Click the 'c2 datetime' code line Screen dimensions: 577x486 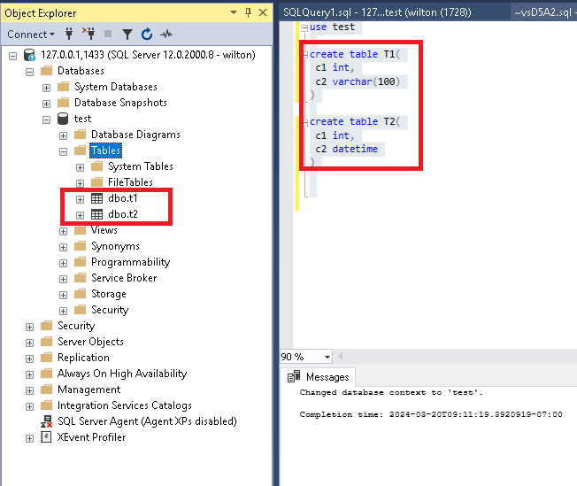pos(346,149)
